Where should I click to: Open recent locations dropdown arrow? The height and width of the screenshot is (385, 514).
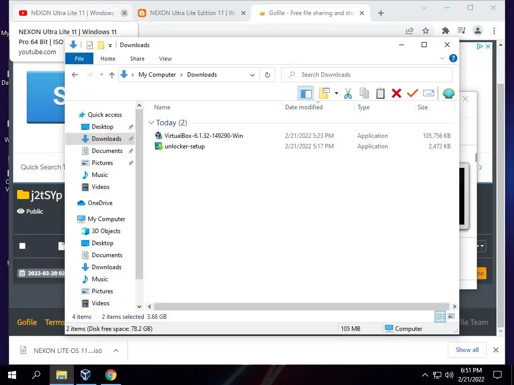(x=101, y=75)
